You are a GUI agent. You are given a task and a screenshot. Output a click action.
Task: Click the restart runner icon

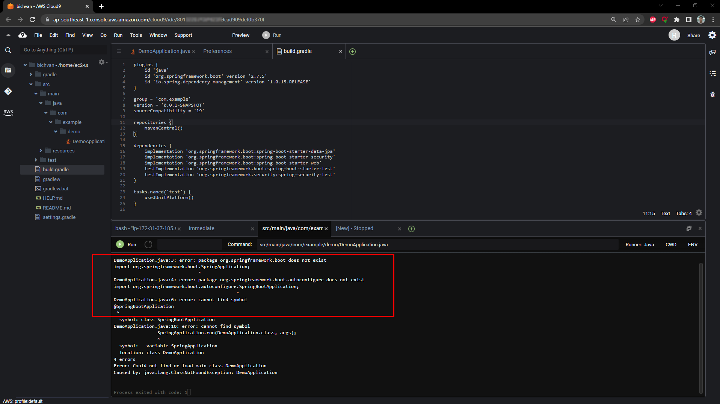tap(148, 244)
